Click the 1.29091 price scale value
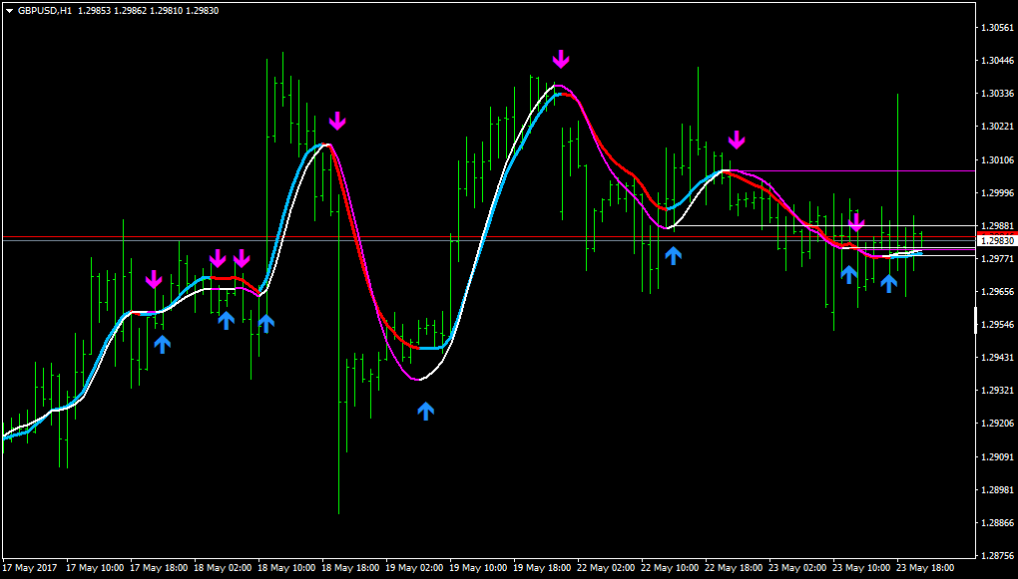Viewport: 1018px width, 579px height. coord(998,457)
